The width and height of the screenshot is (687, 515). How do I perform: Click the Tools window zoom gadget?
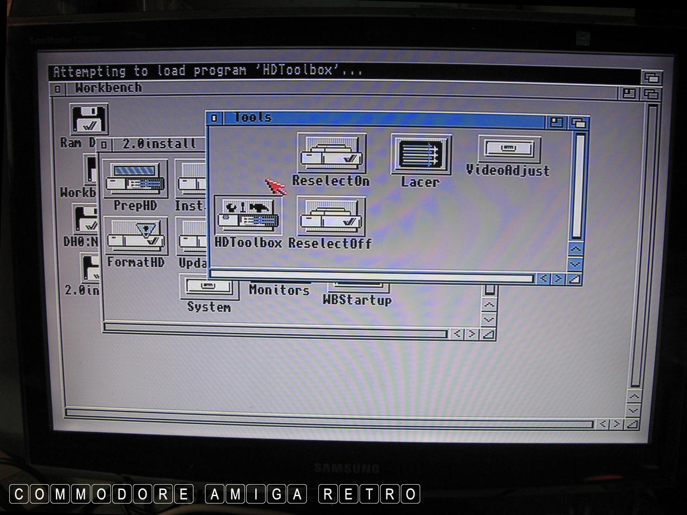coord(556,122)
